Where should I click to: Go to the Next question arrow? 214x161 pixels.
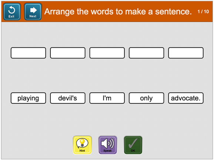pos(33,11)
